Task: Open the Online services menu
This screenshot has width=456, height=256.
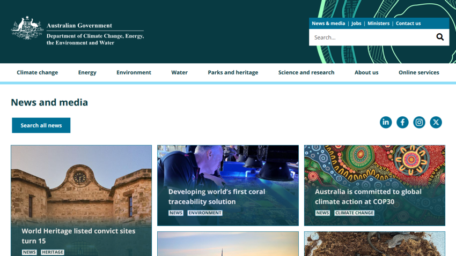Action: 419,72
